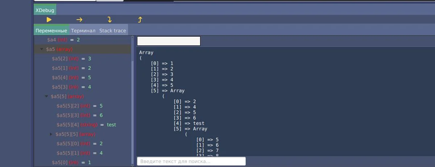The height and width of the screenshot is (167, 435).
Task: Open the XDebug panel tab
Action: coord(45,10)
